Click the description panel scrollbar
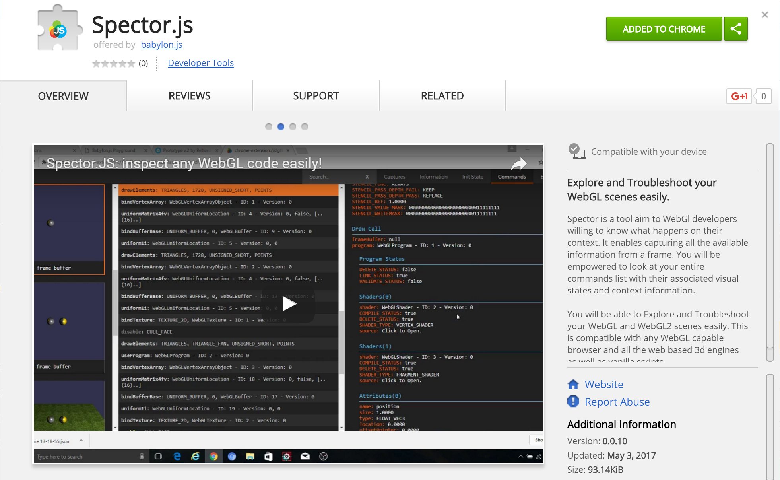The height and width of the screenshot is (480, 780). pyautogui.click(x=770, y=253)
